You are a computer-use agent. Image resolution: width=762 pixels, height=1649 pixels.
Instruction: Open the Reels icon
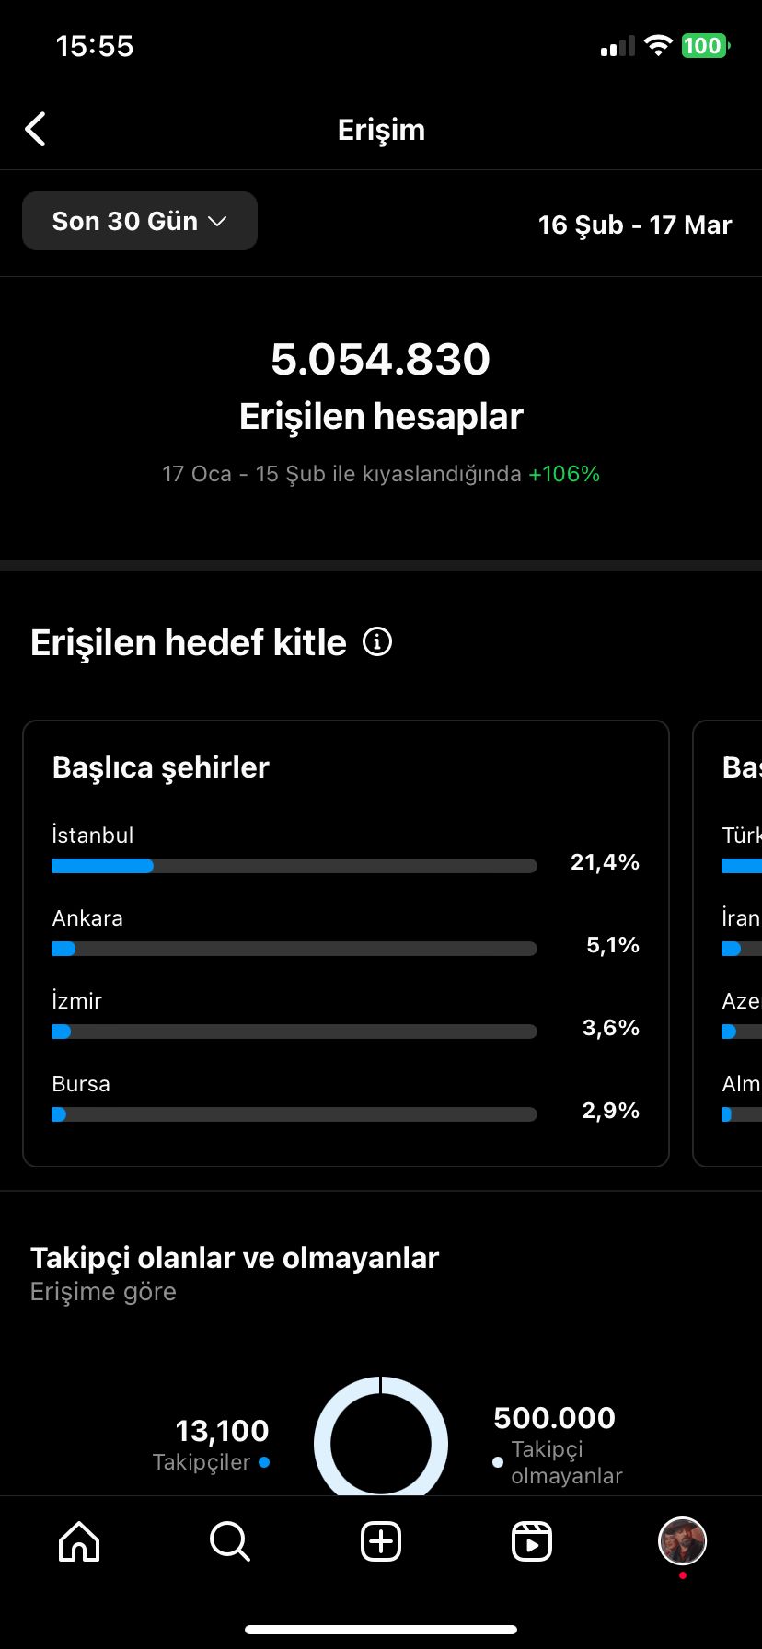532,1541
